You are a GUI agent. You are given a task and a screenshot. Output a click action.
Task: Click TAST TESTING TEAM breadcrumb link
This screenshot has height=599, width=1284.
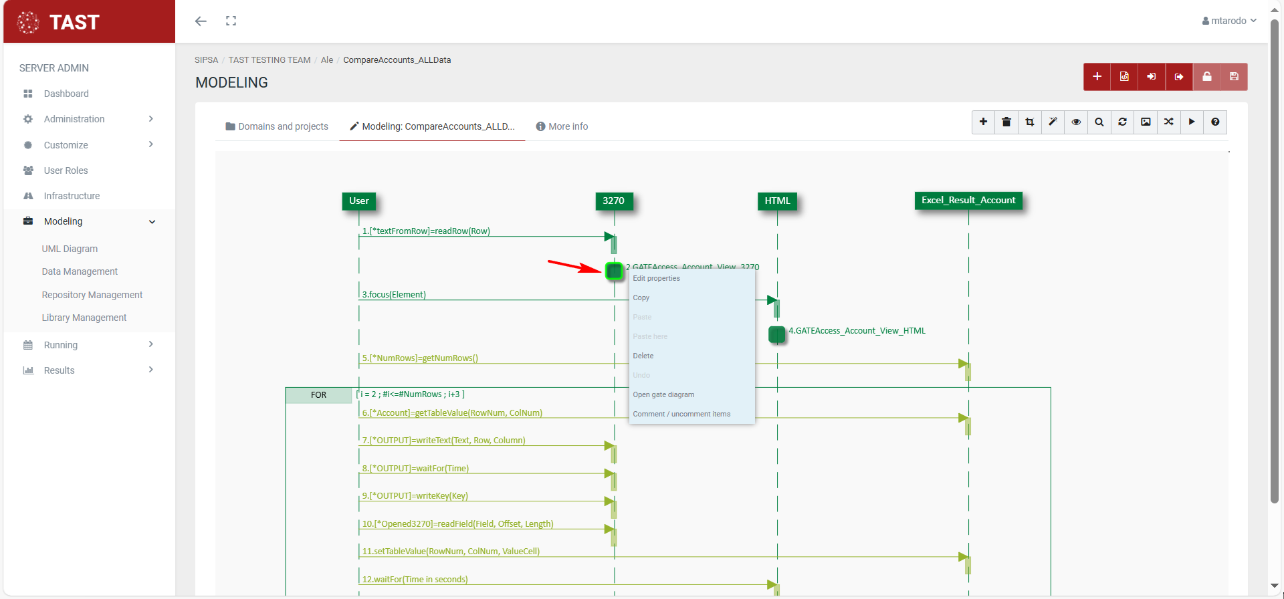(x=270, y=60)
